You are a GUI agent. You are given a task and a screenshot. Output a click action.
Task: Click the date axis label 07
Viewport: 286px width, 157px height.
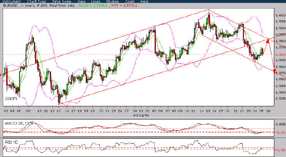coord(168,111)
